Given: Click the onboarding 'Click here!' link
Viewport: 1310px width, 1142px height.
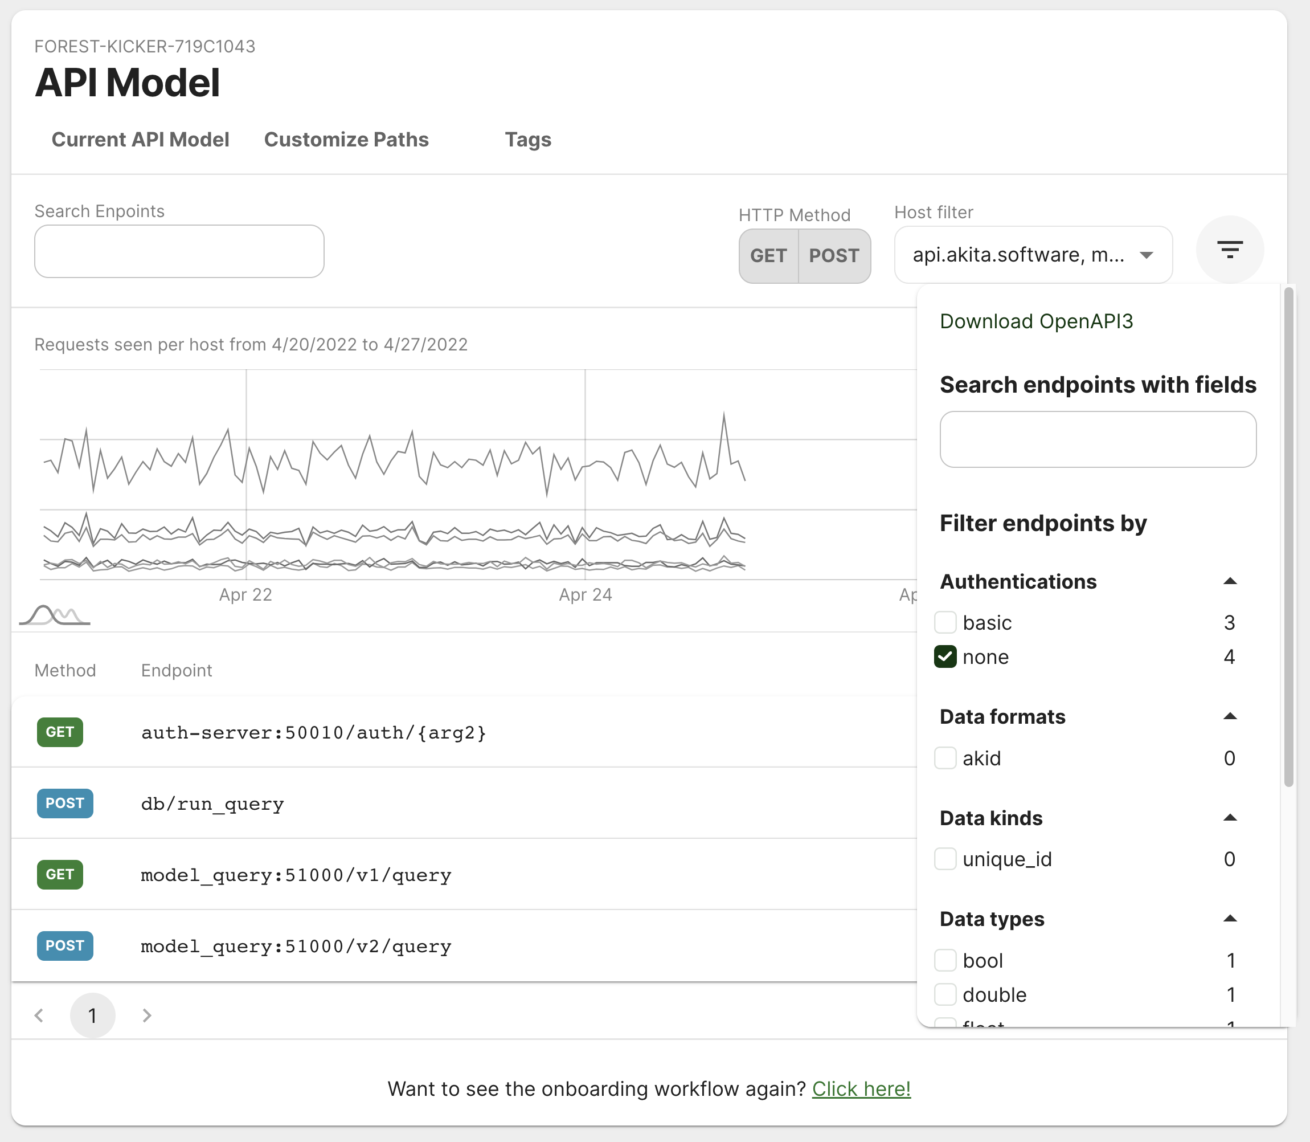Looking at the screenshot, I should point(861,1088).
